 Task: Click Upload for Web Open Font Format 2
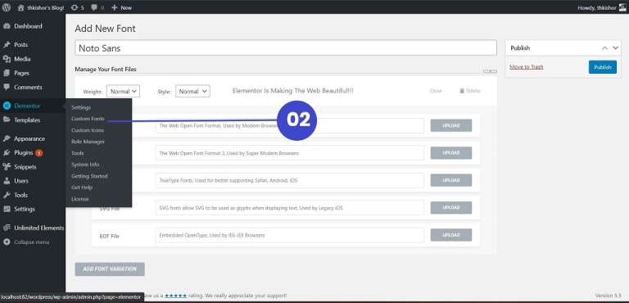tap(451, 153)
